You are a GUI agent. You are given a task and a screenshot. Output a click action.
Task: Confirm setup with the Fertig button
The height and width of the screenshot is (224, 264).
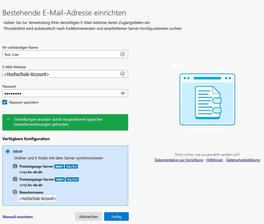[116, 217]
